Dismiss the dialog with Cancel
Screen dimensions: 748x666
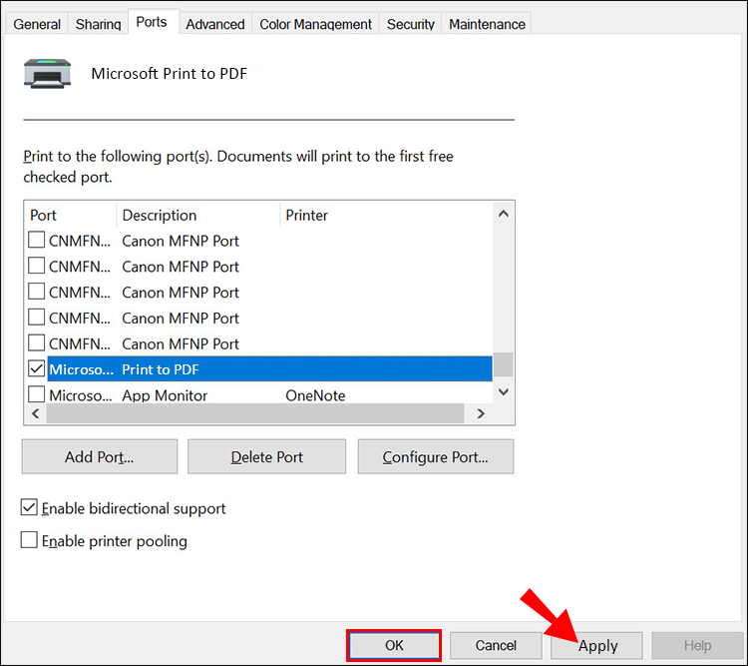496,645
